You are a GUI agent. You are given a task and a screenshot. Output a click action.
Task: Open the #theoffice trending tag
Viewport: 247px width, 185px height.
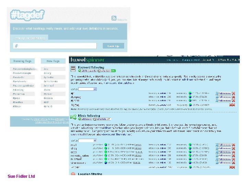18,102
